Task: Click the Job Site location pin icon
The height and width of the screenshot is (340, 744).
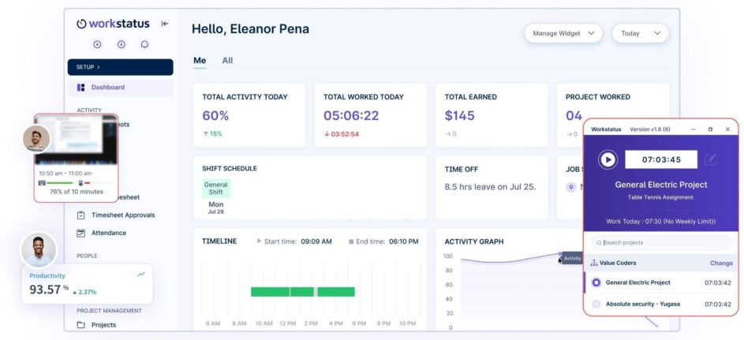Action: click(570, 187)
